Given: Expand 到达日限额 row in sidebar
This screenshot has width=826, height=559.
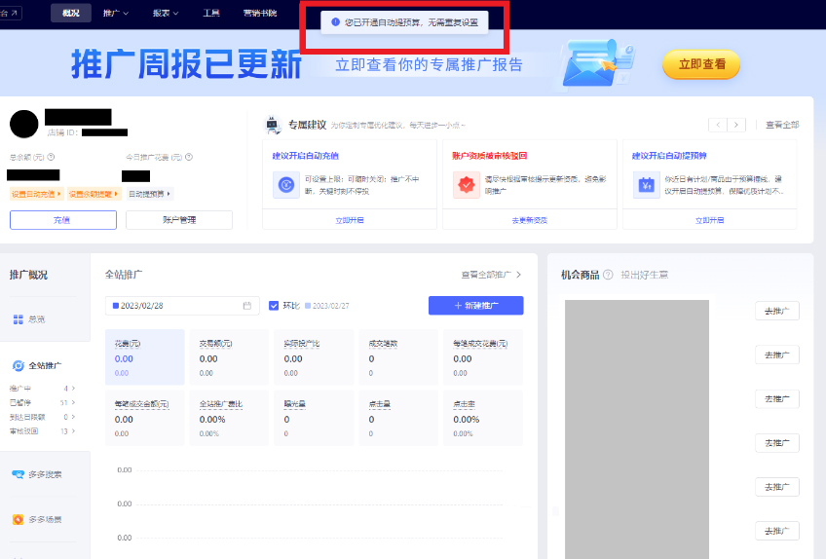Looking at the screenshot, I should point(42,417).
